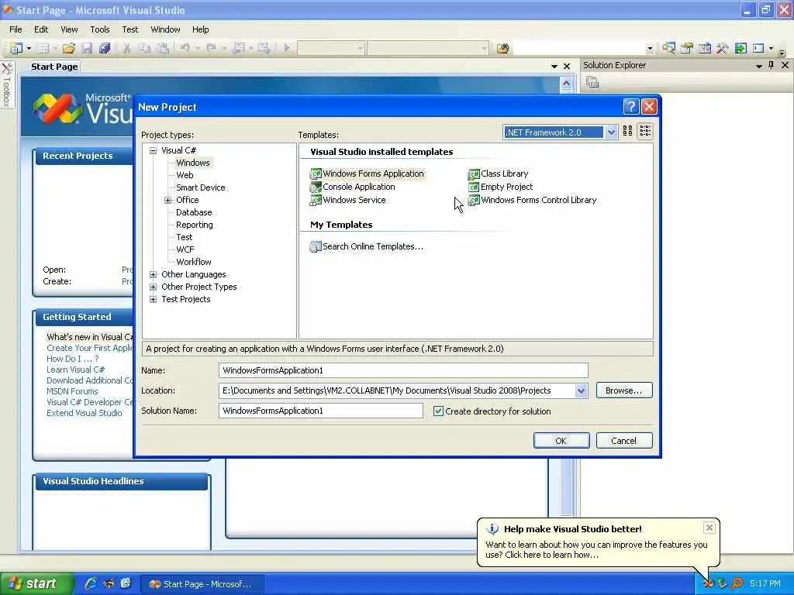Screen dimensions: 794x595
Task: Click the Solution Explorer pin icon
Action: [771, 65]
